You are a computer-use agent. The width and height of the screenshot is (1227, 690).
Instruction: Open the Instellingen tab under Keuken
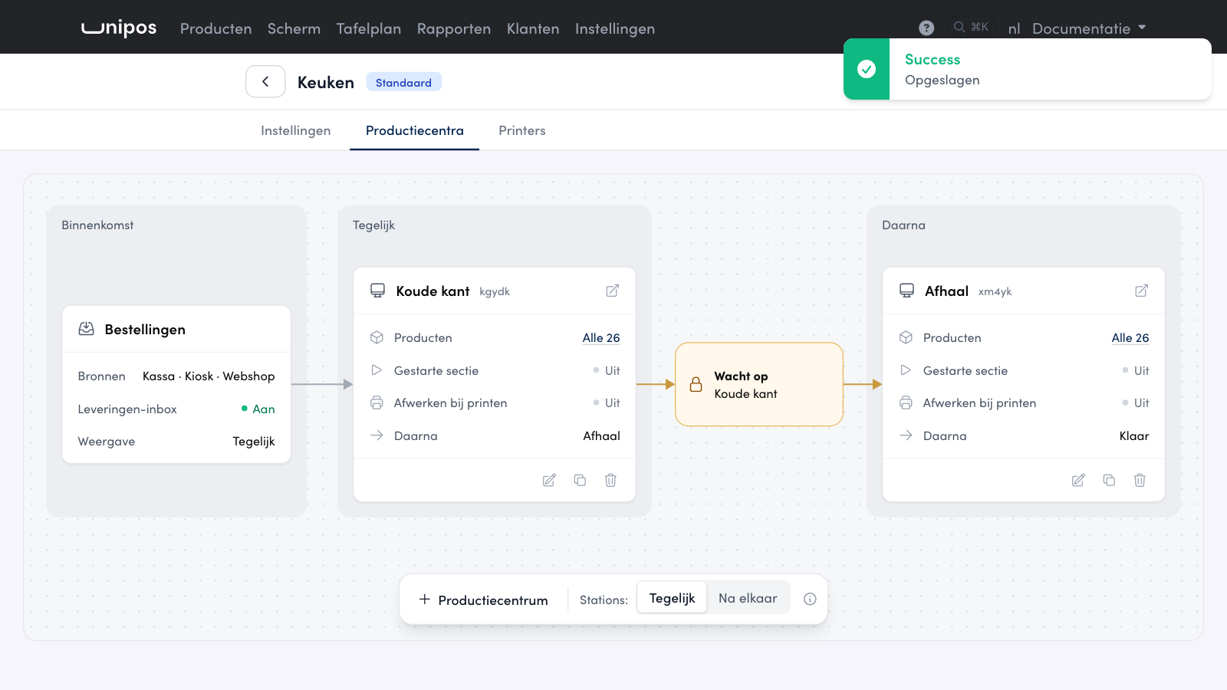pyautogui.click(x=296, y=130)
